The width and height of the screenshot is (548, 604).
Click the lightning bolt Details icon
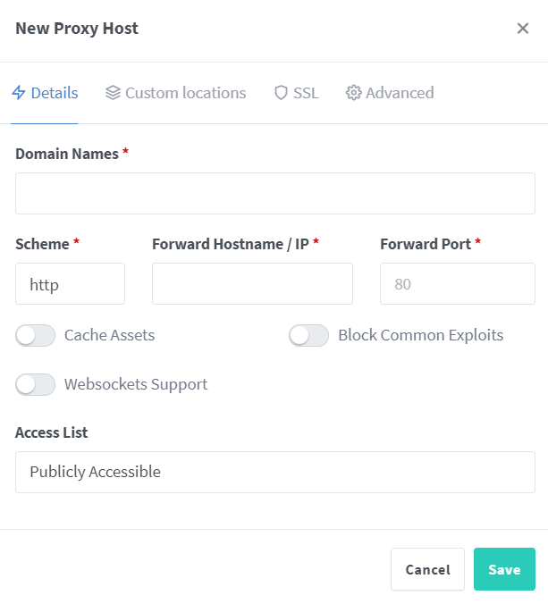pyautogui.click(x=19, y=93)
